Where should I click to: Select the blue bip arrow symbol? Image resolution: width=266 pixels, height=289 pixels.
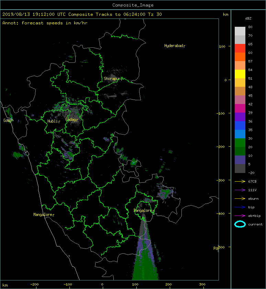click(x=240, y=207)
